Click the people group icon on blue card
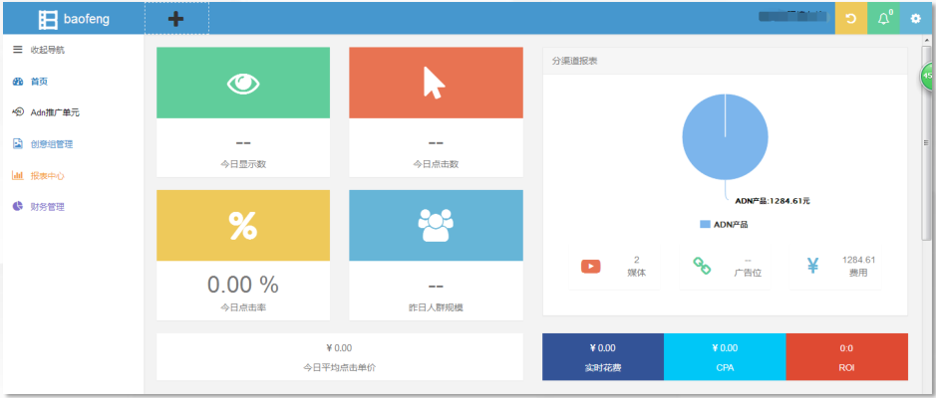The image size is (936, 398). click(x=436, y=225)
